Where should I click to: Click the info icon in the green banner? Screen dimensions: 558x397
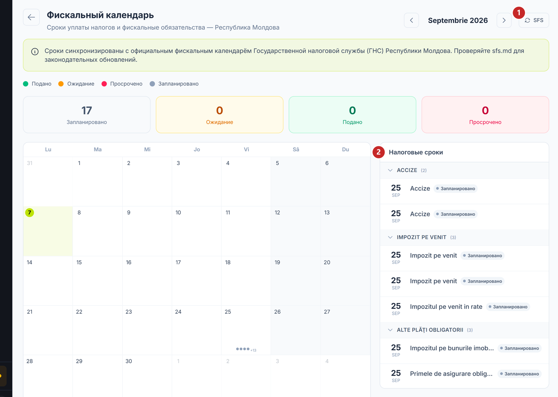point(35,52)
